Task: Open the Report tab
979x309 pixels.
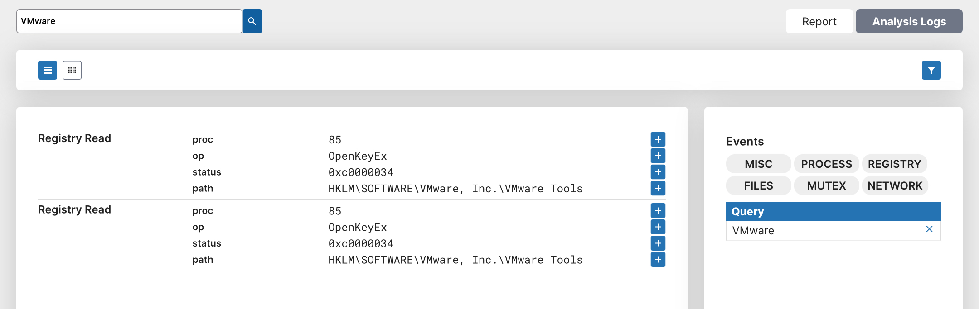Action: [819, 21]
